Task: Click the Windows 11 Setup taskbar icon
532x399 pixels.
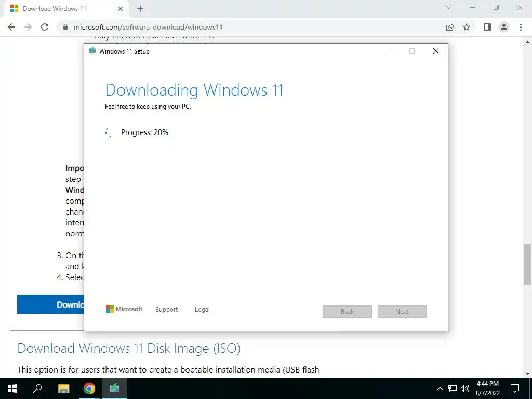Action: [115, 389]
